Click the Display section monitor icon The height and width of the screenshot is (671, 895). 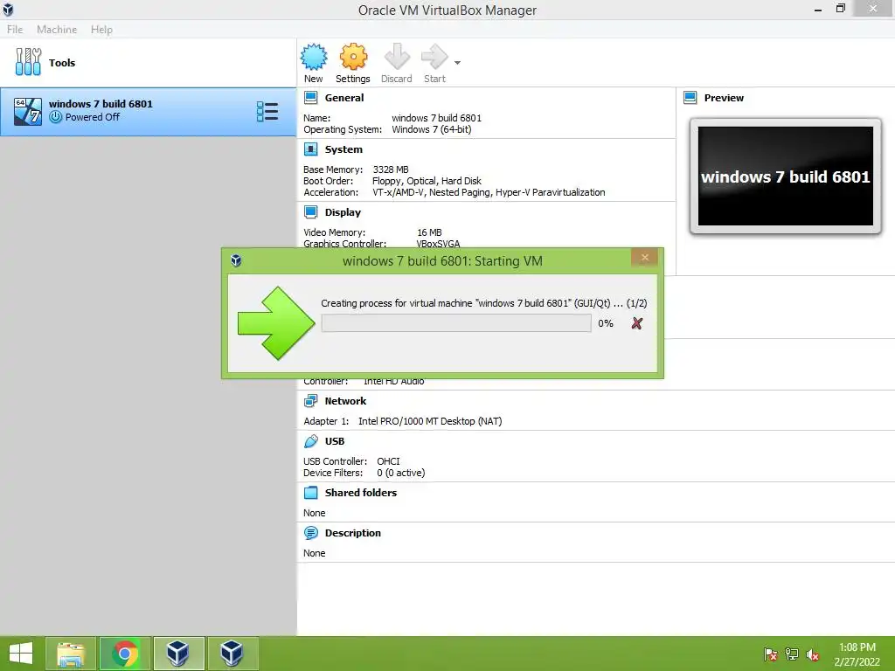click(310, 212)
